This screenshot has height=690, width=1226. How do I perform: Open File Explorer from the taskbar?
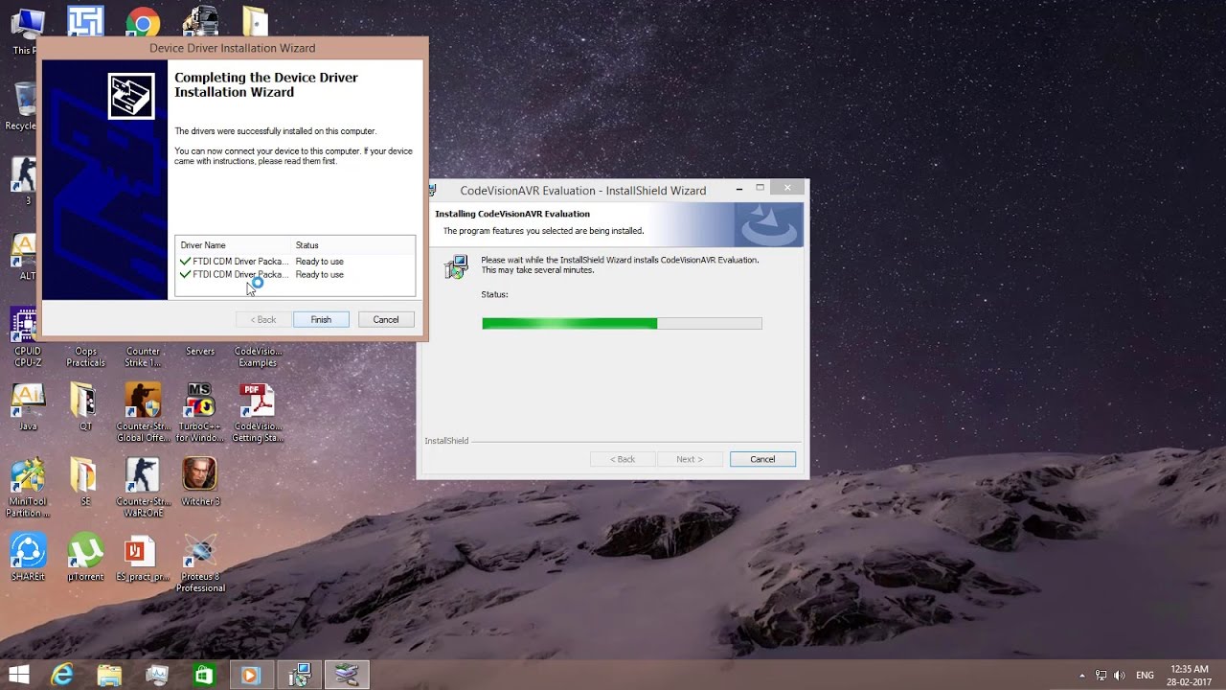110,675
